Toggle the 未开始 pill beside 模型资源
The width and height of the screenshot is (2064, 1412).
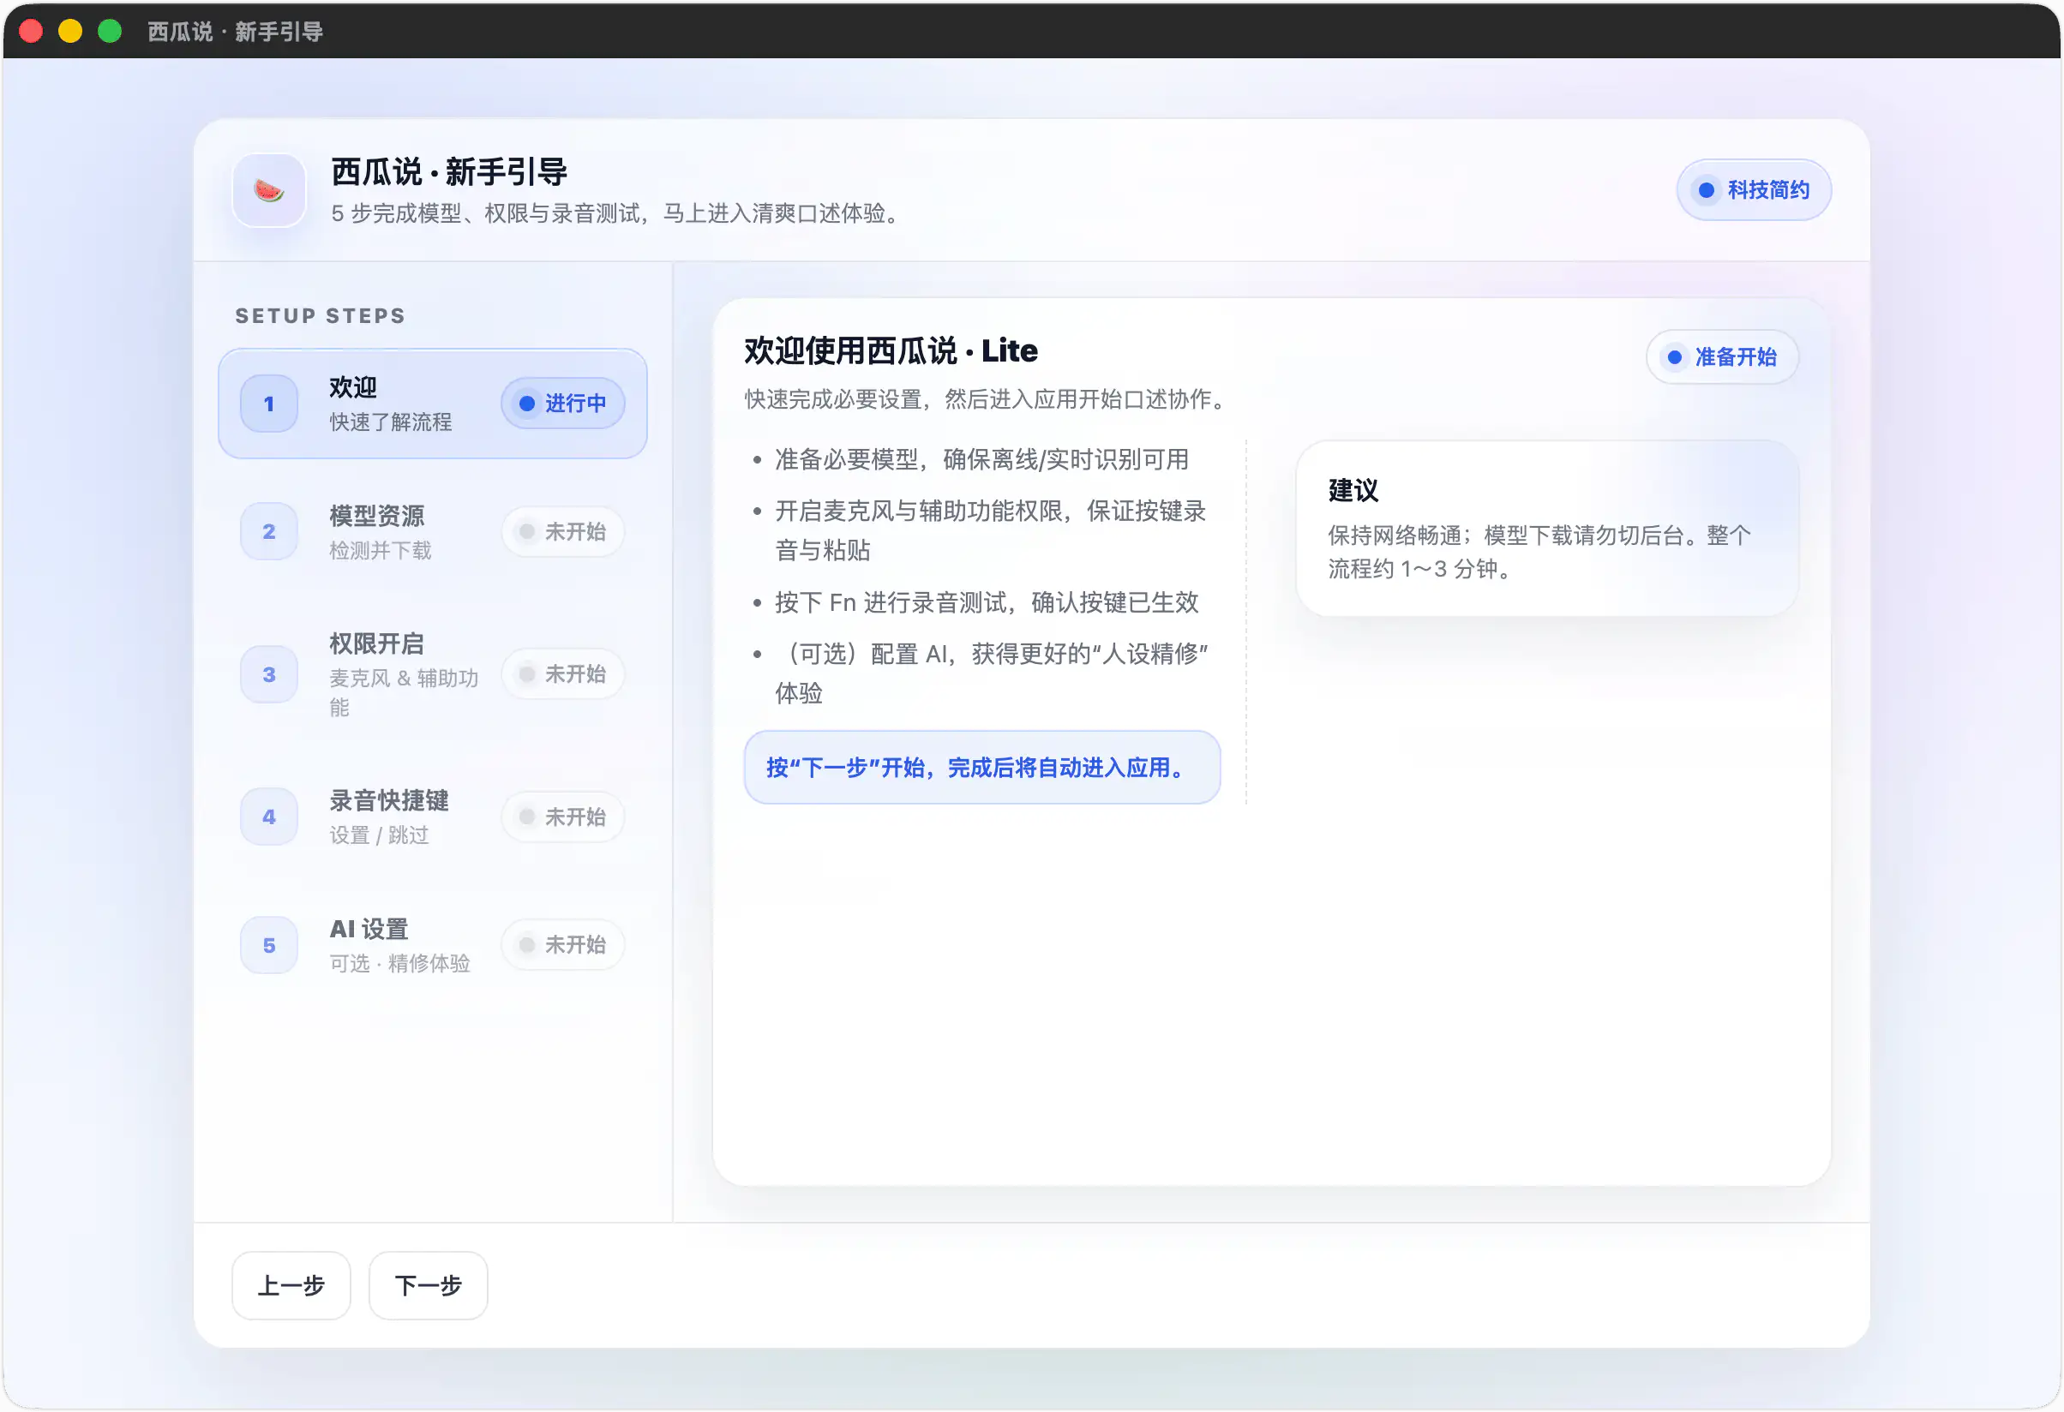[563, 530]
